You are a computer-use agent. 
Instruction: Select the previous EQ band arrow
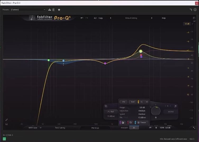tap(165, 106)
